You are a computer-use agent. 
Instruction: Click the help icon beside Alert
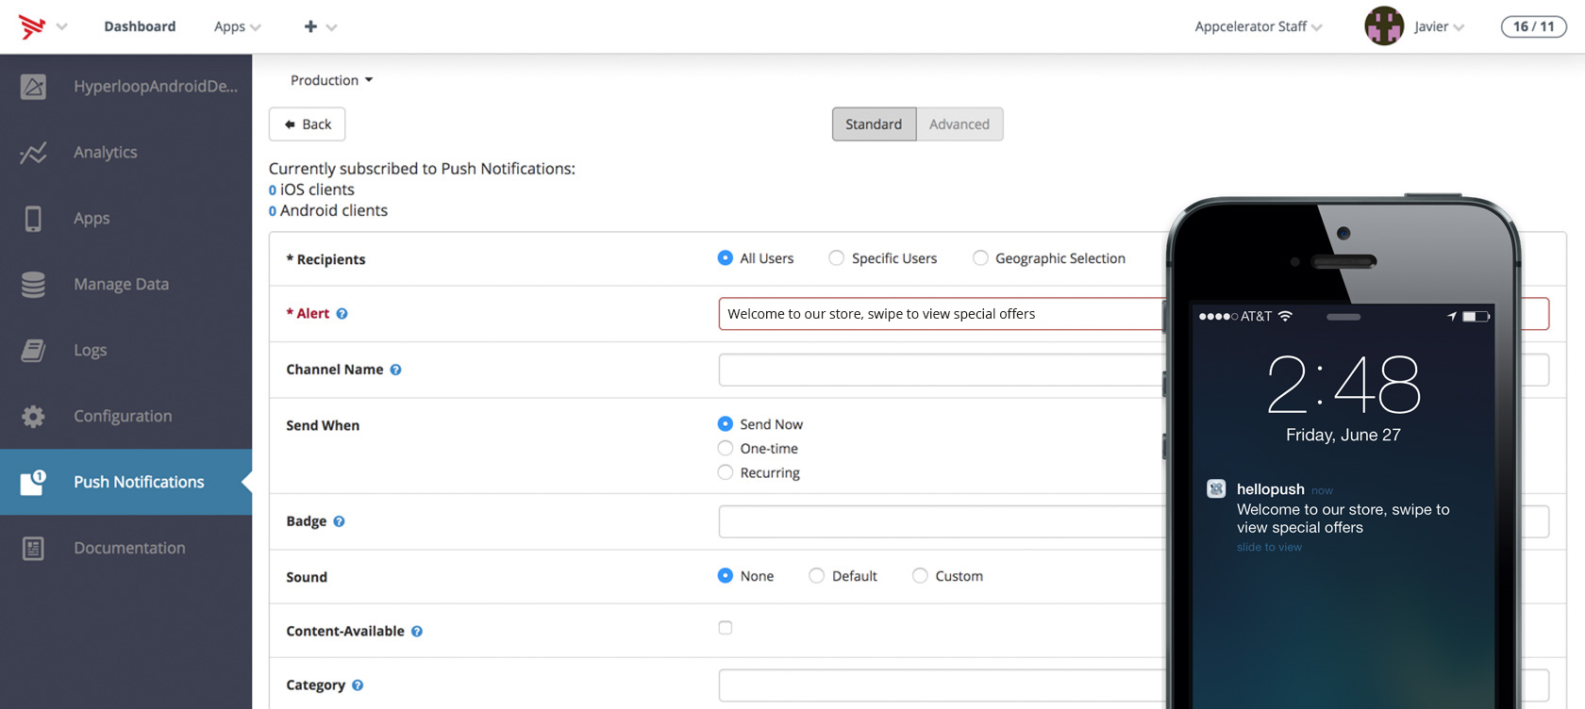(x=342, y=314)
